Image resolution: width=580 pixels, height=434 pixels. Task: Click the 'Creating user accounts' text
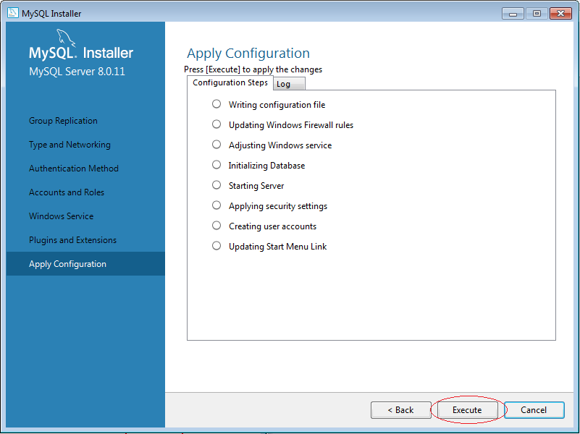272,226
